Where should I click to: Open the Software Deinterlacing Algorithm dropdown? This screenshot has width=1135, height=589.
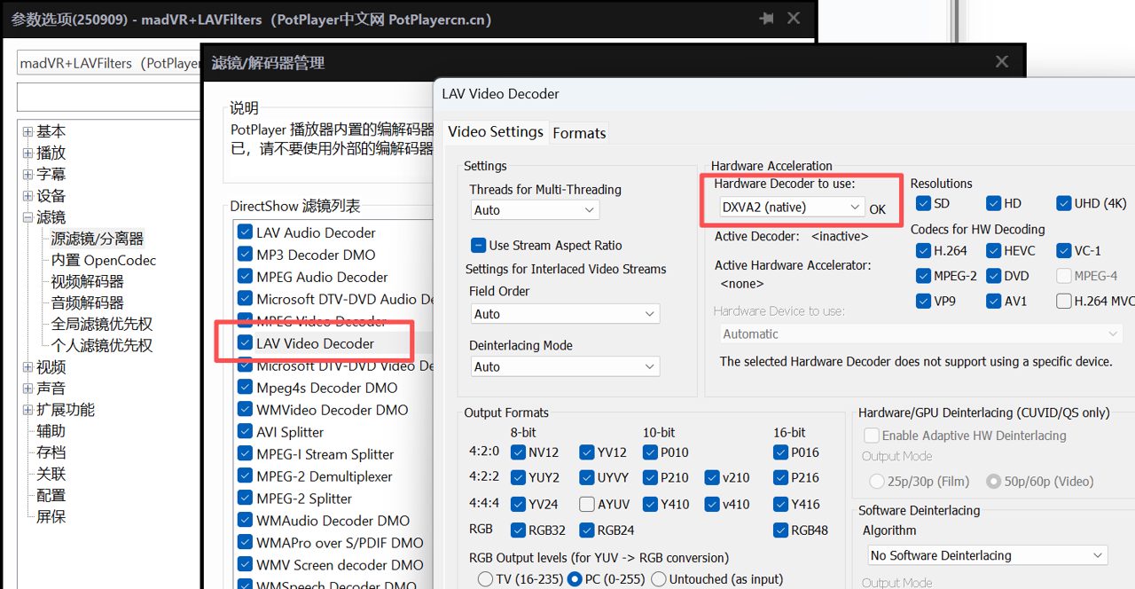pyautogui.click(x=987, y=555)
